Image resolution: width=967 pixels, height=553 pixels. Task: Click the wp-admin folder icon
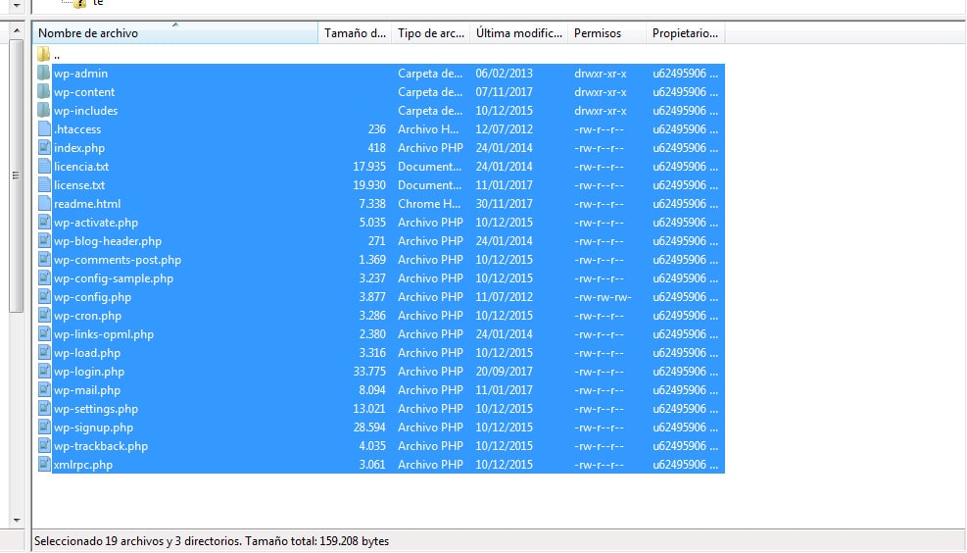(x=44, y=74)
